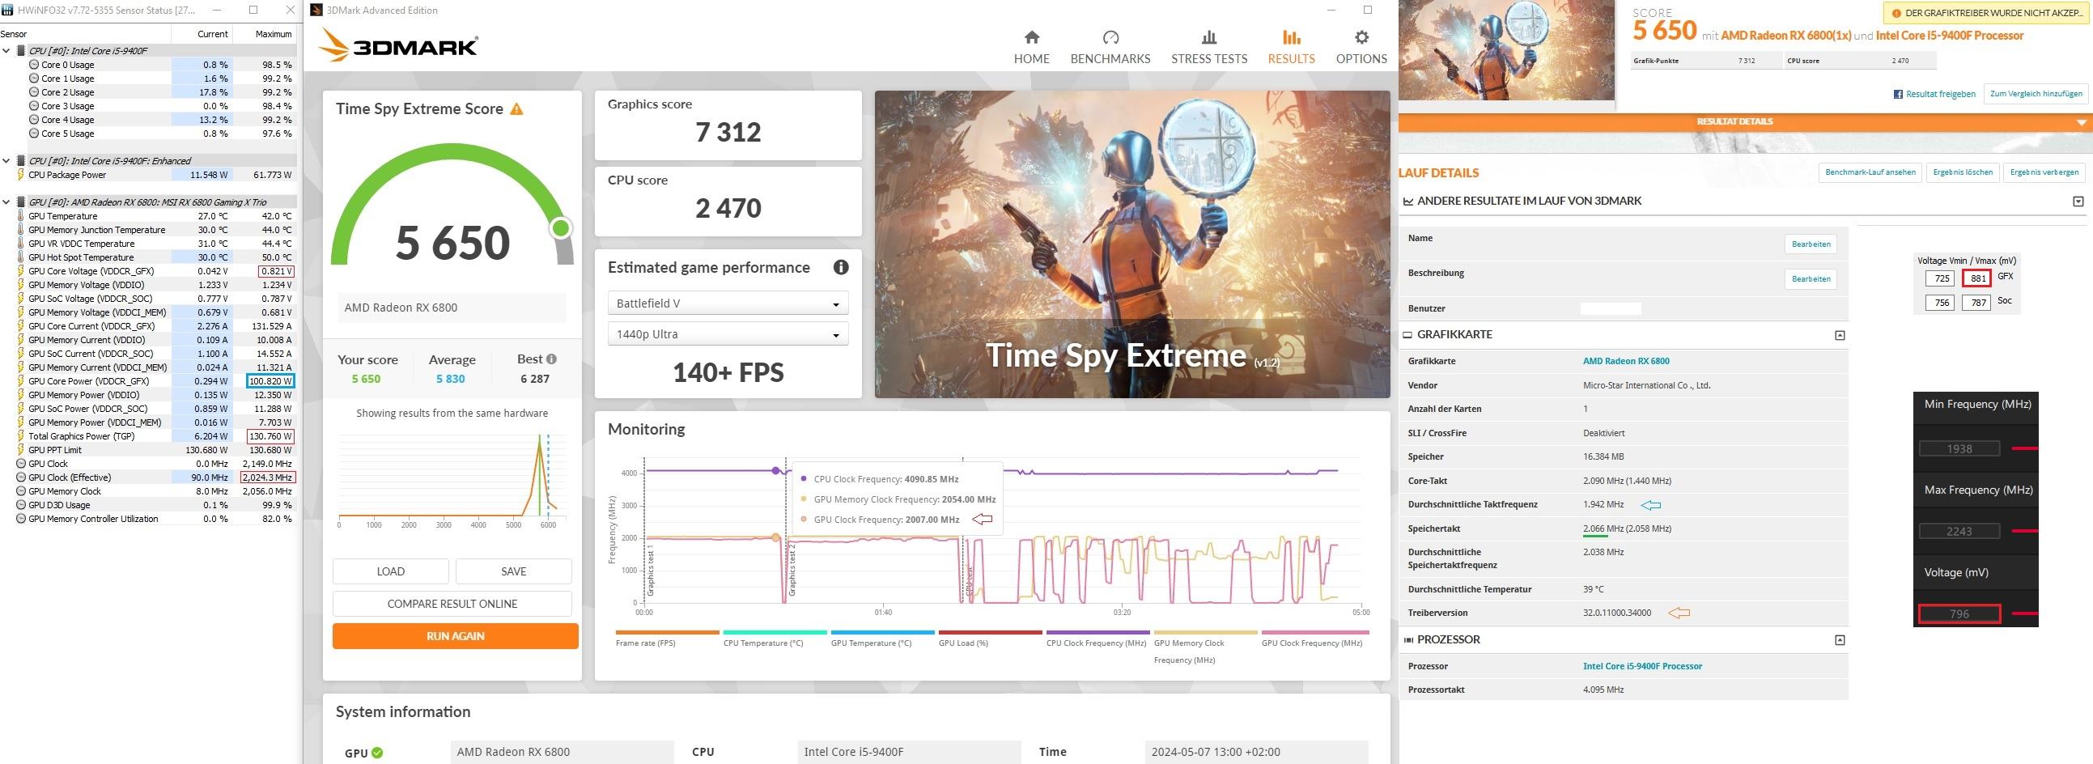Open the STRESS TESTS tab
This screenshot has width=2093, height=764.
tap(1208, 47)
